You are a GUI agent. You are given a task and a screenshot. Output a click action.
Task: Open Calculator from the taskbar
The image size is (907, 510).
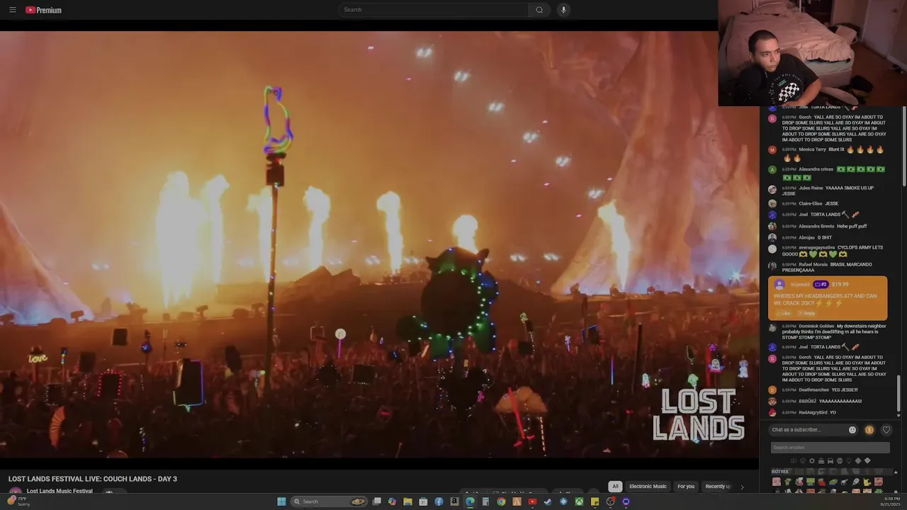coord(485,501)
